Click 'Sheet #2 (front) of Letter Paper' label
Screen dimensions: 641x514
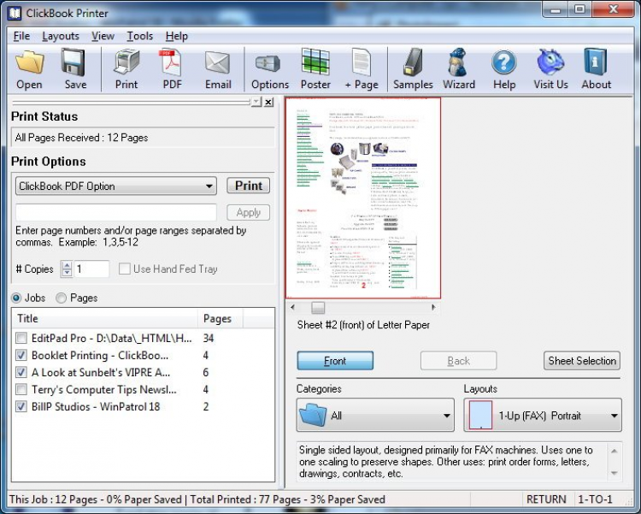point(363,325)
